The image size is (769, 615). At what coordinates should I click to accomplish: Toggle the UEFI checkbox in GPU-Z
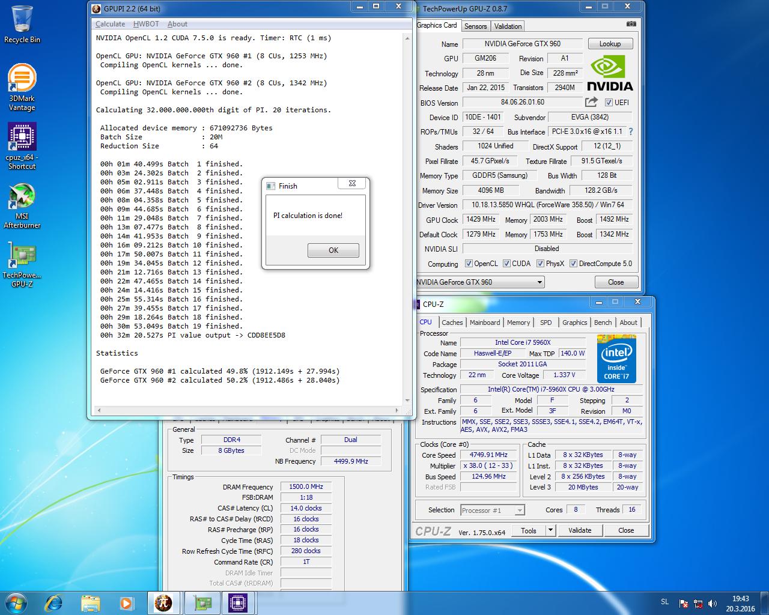tap(609, 103)
